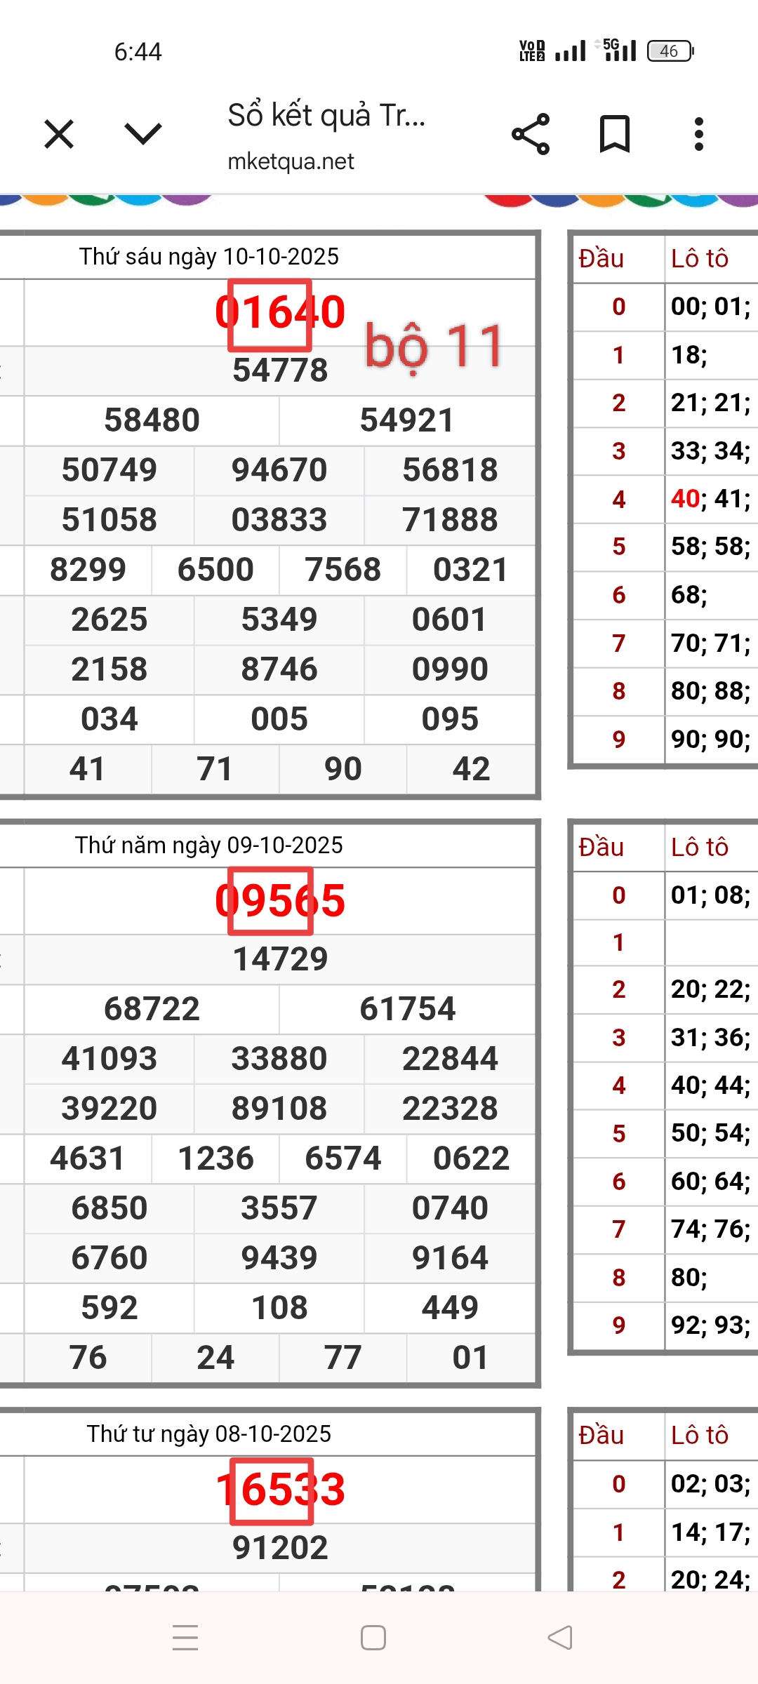Tap the mketqua.net URL text

coord(291,161)
